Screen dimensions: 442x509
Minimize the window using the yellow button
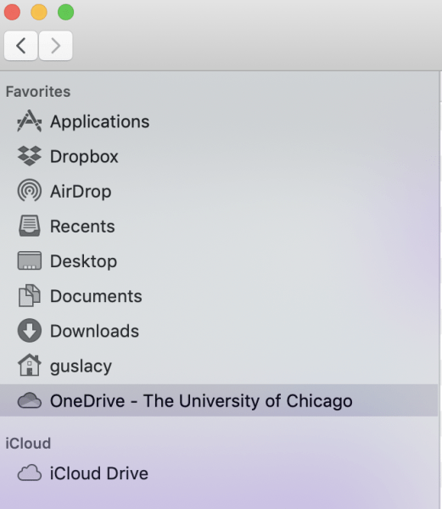click(x=39, y=13)
